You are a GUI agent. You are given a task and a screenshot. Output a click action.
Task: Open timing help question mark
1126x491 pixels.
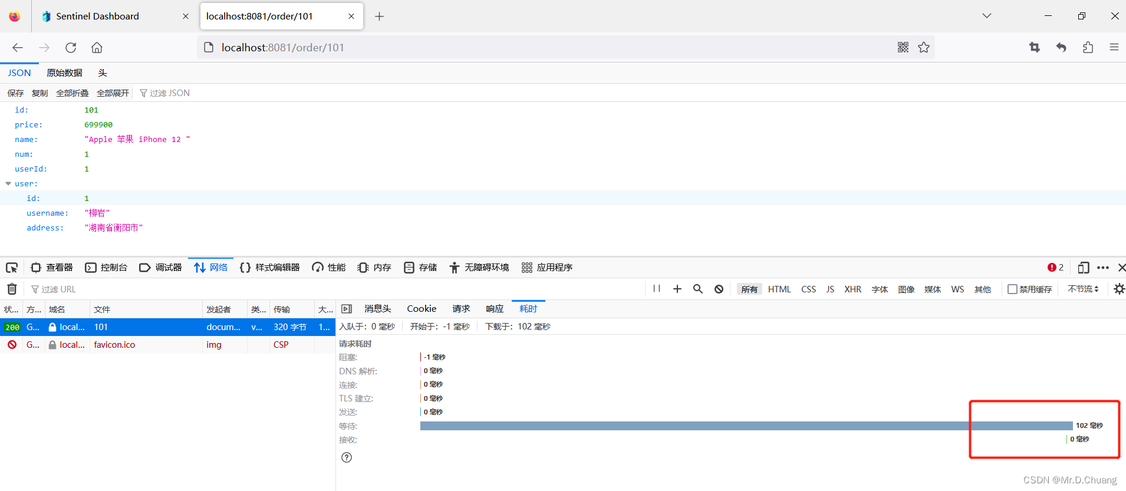point(347,457)
